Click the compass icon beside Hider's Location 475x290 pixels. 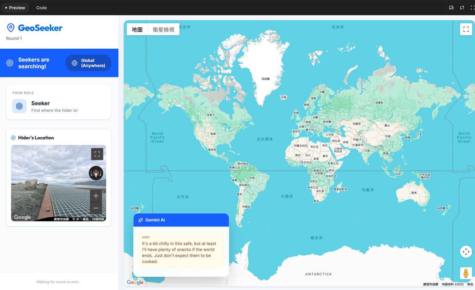[x=13, y=138]
